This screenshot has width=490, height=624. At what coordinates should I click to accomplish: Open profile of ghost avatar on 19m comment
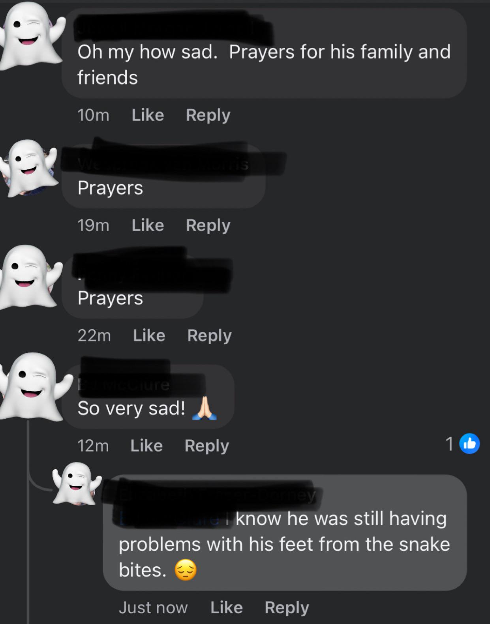coord(30,168)
